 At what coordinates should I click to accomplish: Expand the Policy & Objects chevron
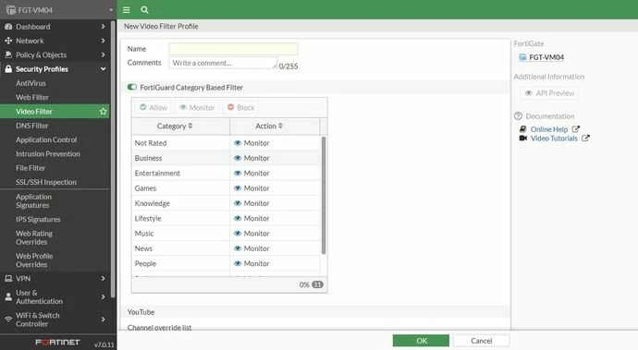click(x=103, y=54)
